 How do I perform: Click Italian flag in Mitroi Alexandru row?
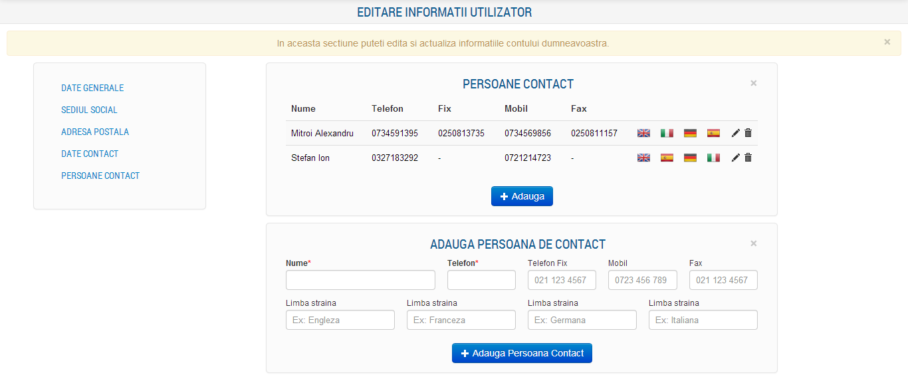(667, 133)
